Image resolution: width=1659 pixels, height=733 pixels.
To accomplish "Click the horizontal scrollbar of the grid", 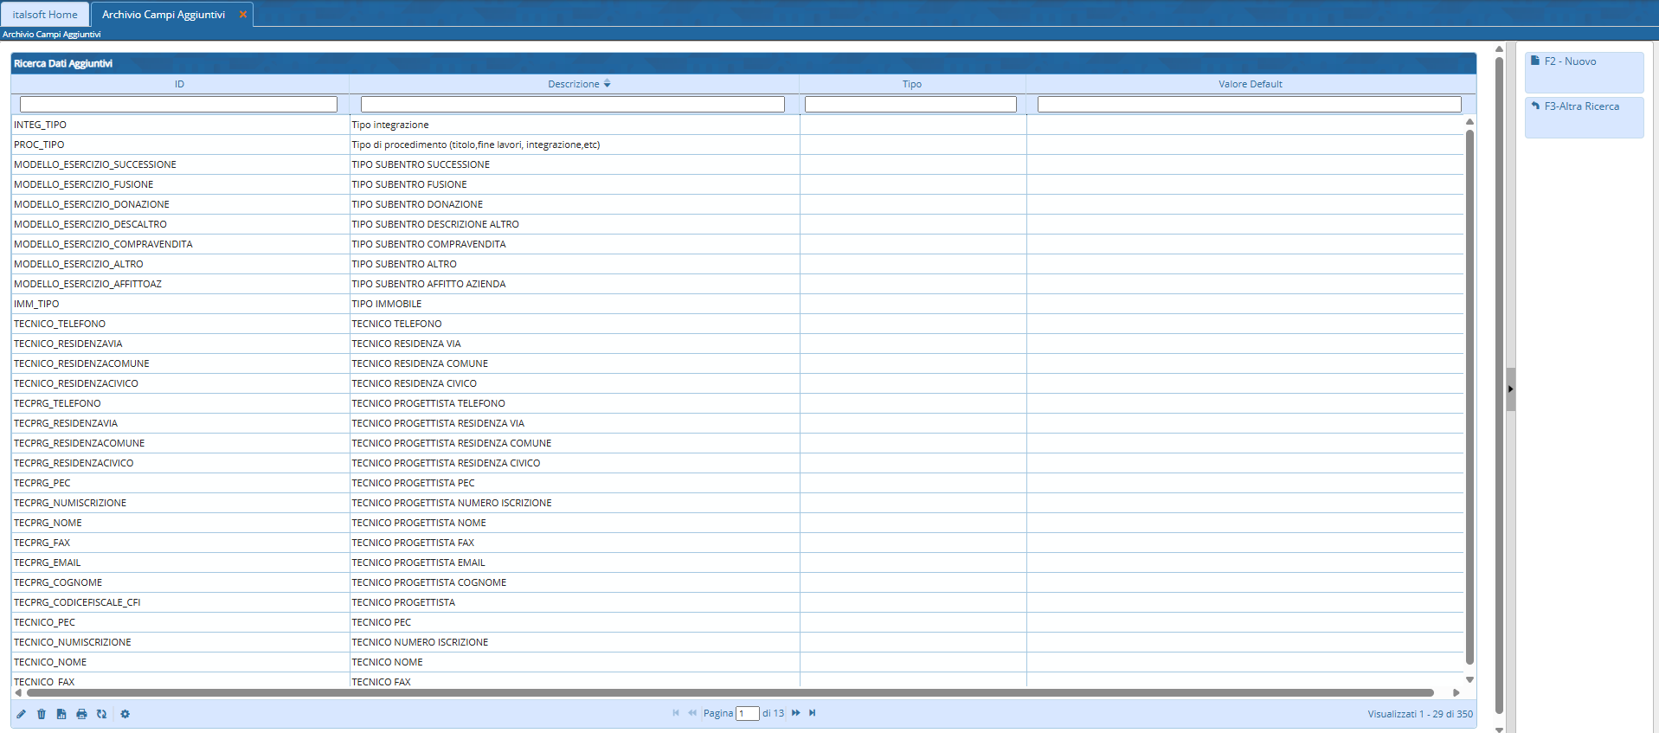I will (730, 692).
